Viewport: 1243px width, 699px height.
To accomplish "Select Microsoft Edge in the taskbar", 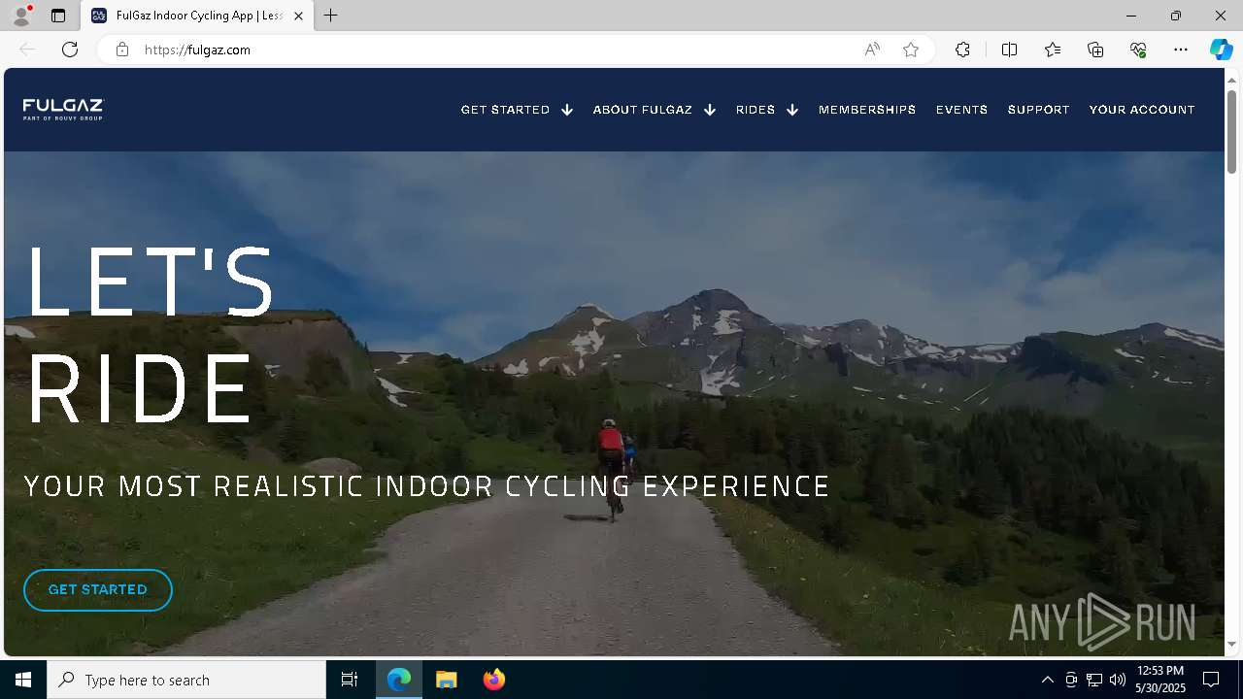I will [x=399, y=680].
